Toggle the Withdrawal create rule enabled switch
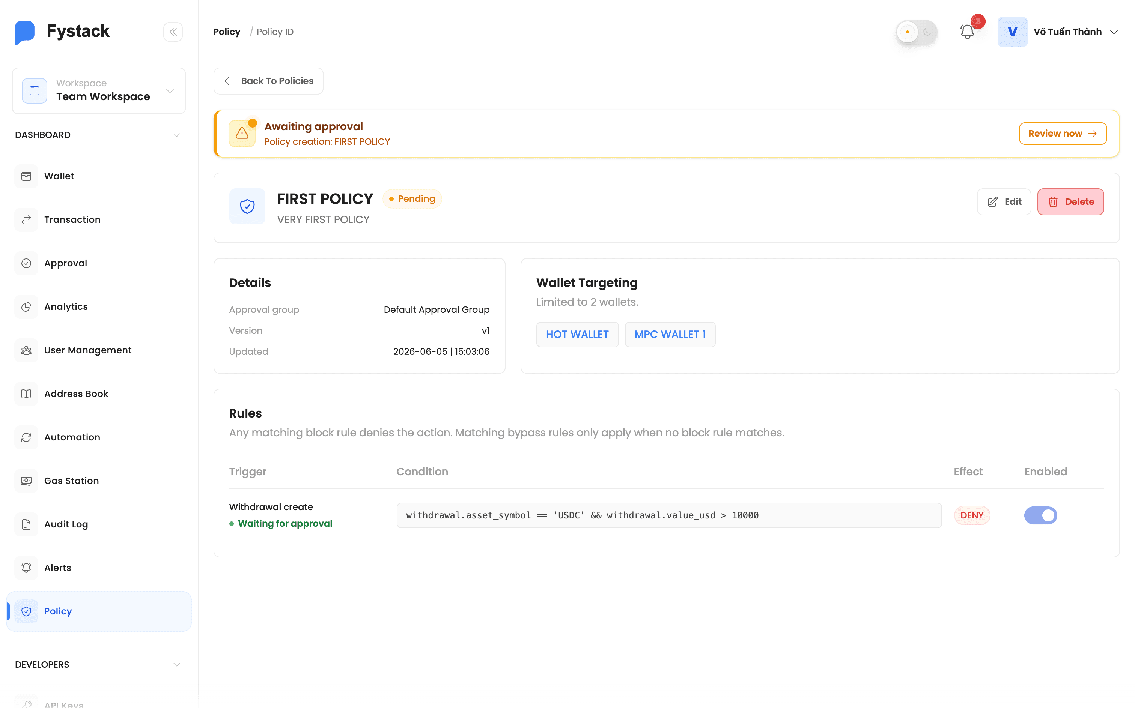Image resolution: width=1135 pixels, height=712 pixels. coord(1040,515)
